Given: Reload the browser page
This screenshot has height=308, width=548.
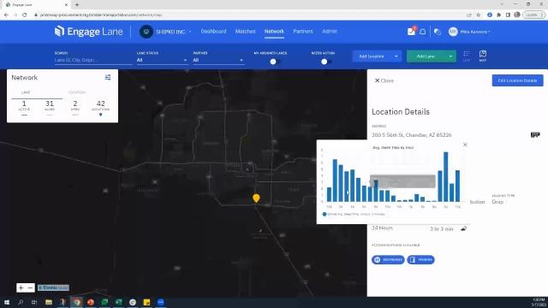Looking at the screenshot, I should tap(25, 15).
